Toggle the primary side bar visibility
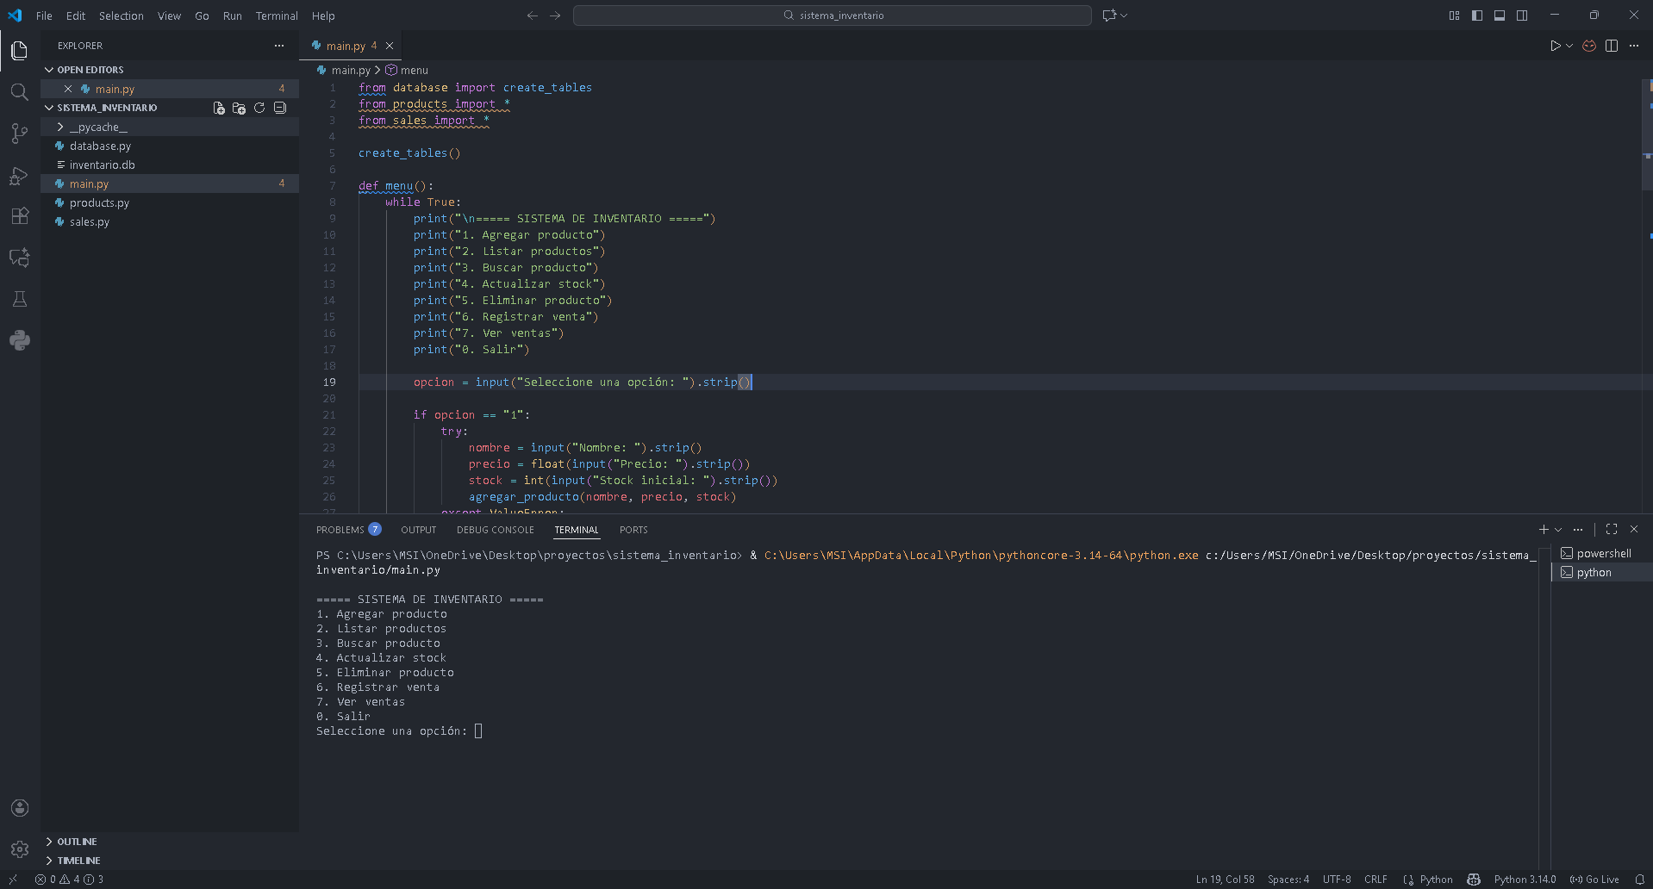 pos(1477,16)
